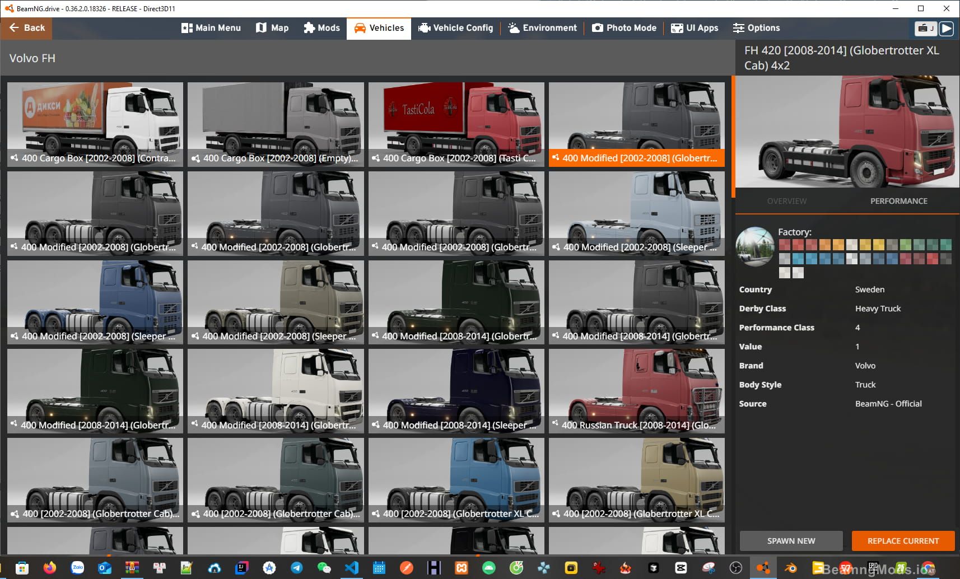
Task: Click the Mods puzzle piece icon
Action: tap(309, 28)
